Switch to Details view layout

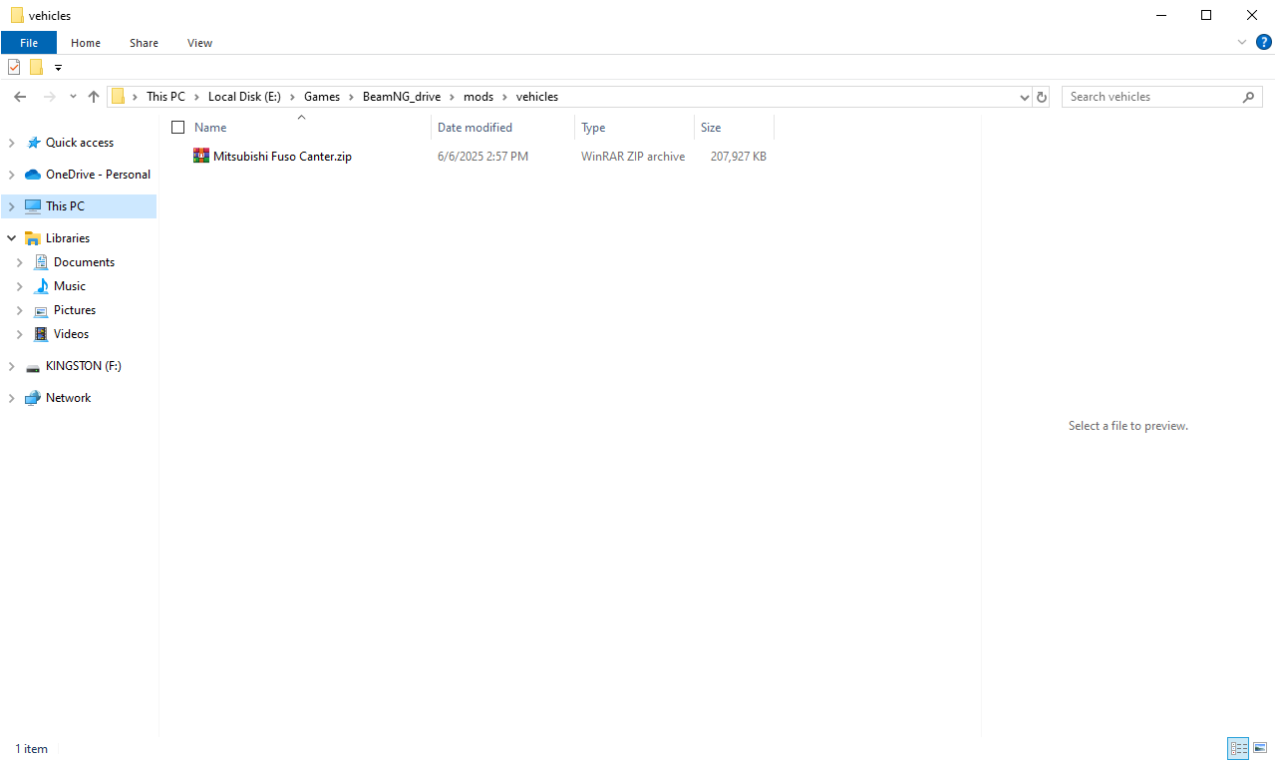pyautogui.click(x=1238, y=748)
